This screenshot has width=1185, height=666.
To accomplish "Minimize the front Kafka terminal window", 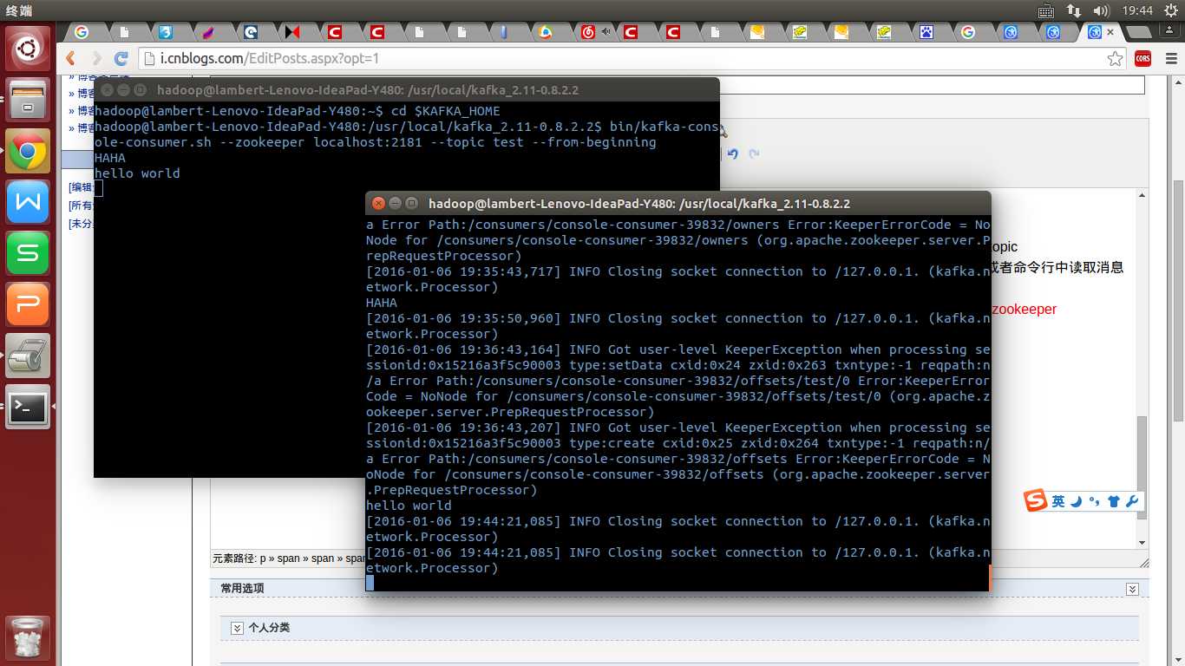I will 396,204.
